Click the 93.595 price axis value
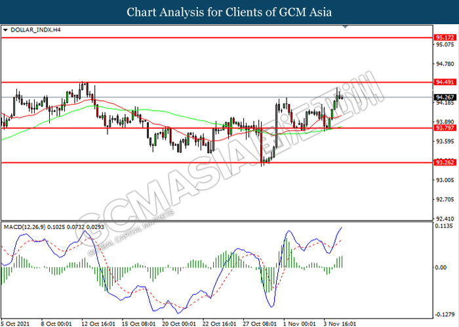 [x=445, y=141]
